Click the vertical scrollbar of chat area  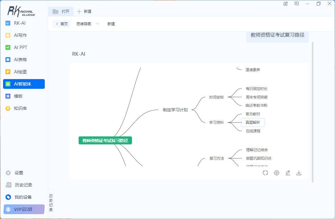(x=313, y=112)
